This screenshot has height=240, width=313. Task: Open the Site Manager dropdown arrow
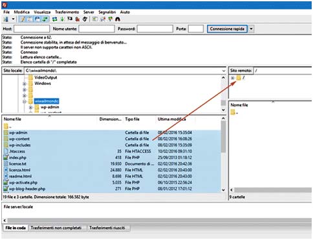pyautogui.click(x=13, y=19)
